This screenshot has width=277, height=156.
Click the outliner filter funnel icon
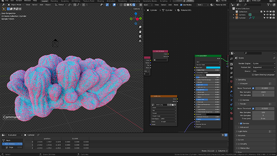(x=269, y=5)
